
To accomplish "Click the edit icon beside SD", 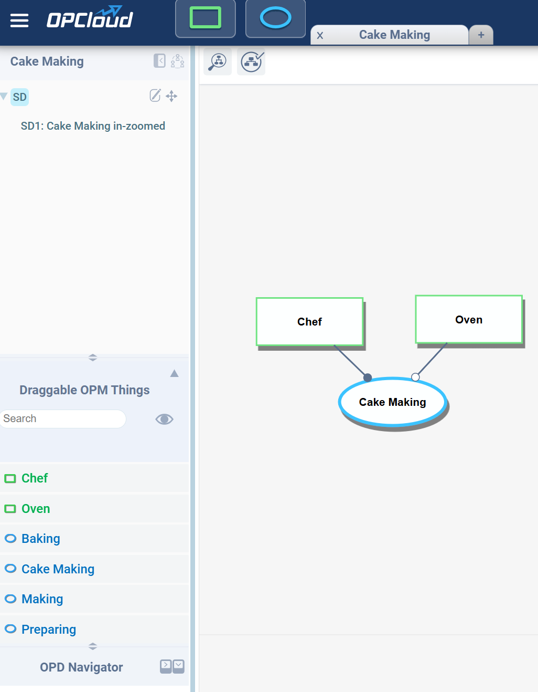I will point(155,96).
